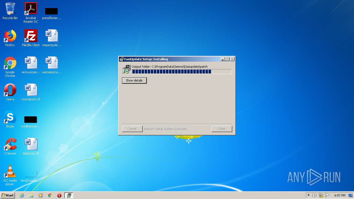Click the installation progress bar
The height and width of the screenshot is (199, 354).
[182, 72]
